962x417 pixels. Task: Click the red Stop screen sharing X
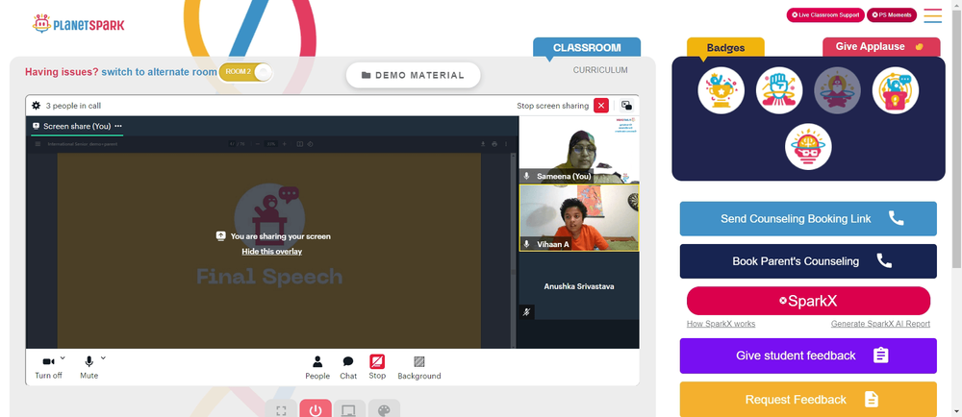click(601, 106)
